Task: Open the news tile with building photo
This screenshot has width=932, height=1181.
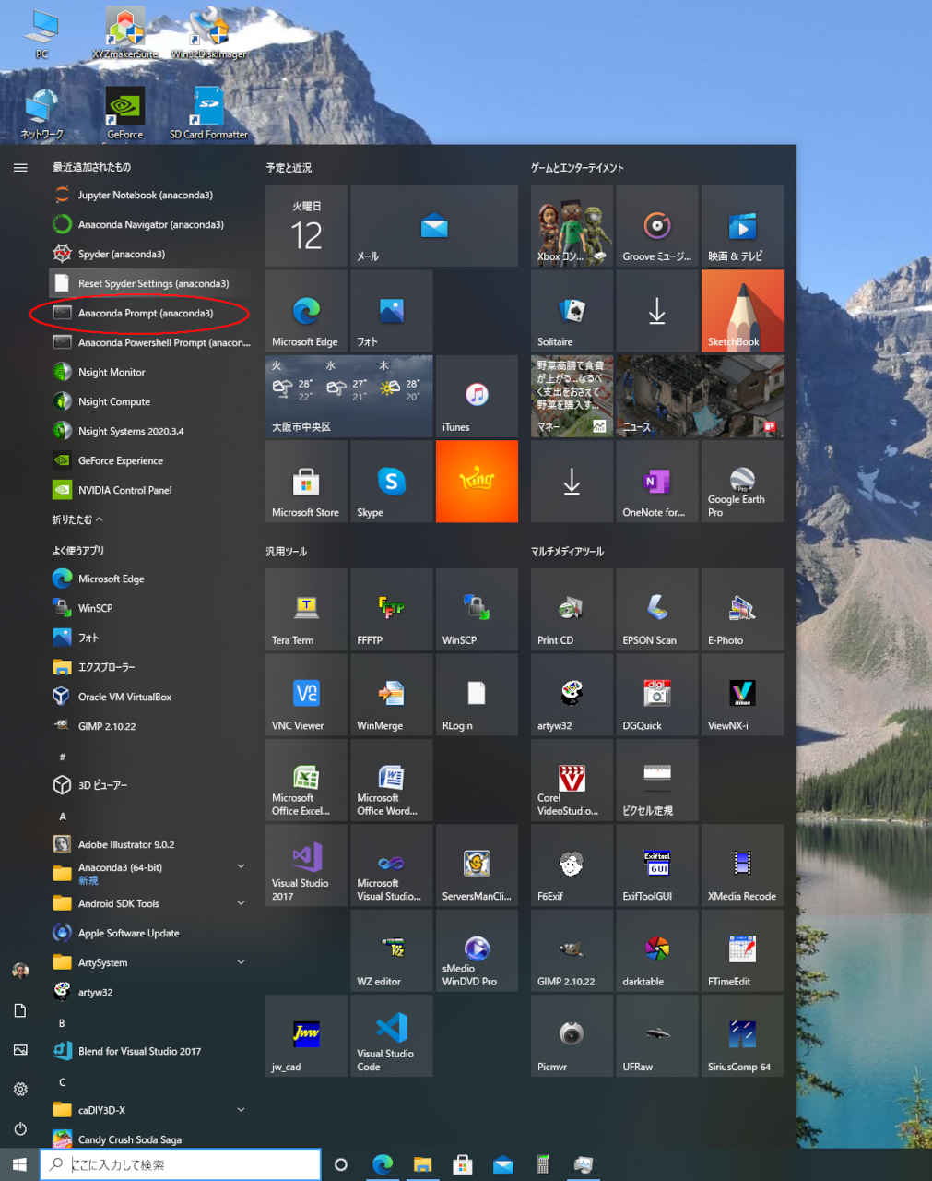Action: click(700, 396)
